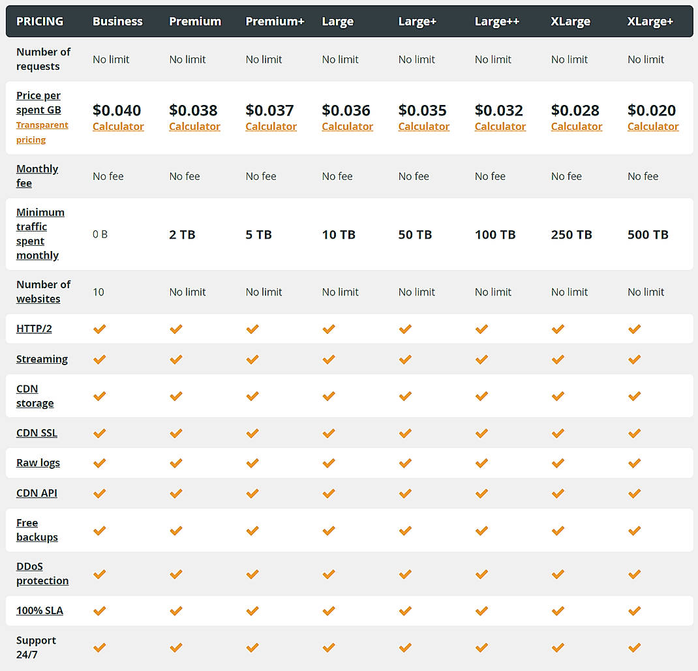Open the Calculator link under Business $0.040
The height and width of the screenshot is (671, 698).
tap(118, 127)
